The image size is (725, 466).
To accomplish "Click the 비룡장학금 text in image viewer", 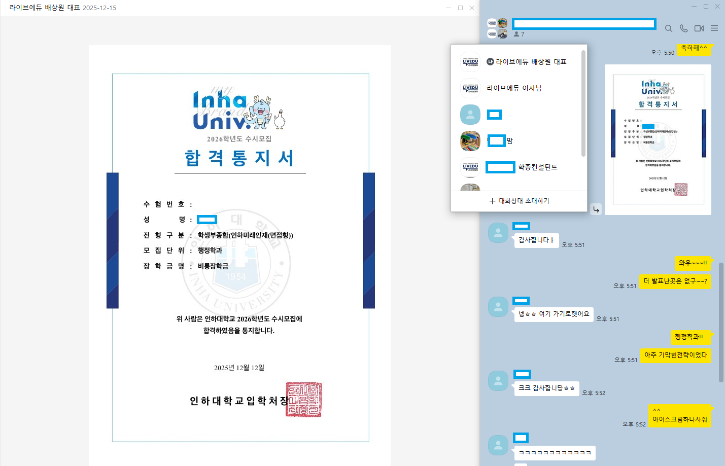I will [213, 266].
